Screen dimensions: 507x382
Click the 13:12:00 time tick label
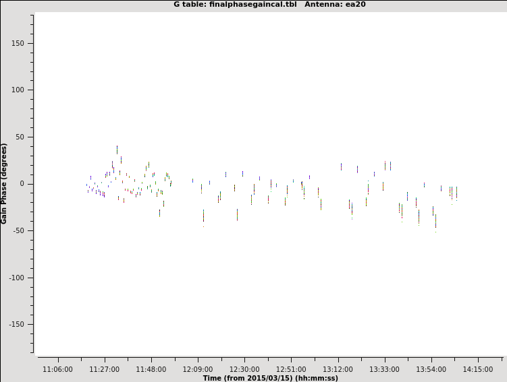(338, 369)
